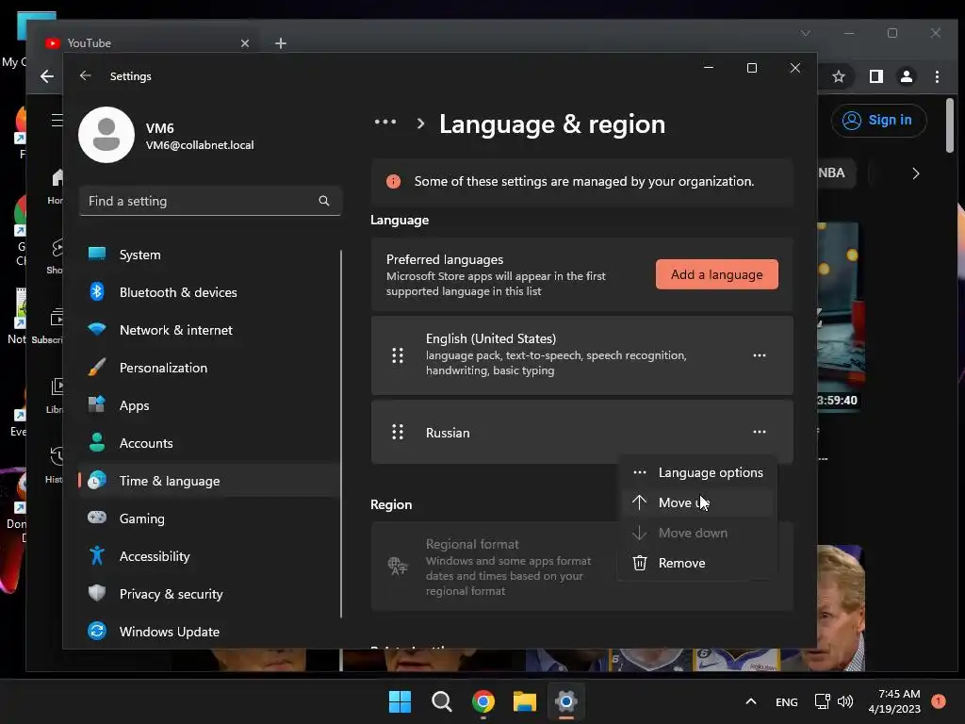Click YouTube video thumbnail showing 3:59:40
This screenshot has width=965, height=724.
click(841, 317)
